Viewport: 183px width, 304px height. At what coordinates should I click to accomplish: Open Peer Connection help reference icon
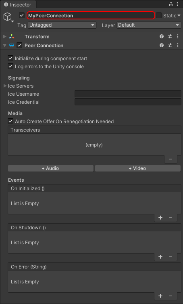[162, 45]
